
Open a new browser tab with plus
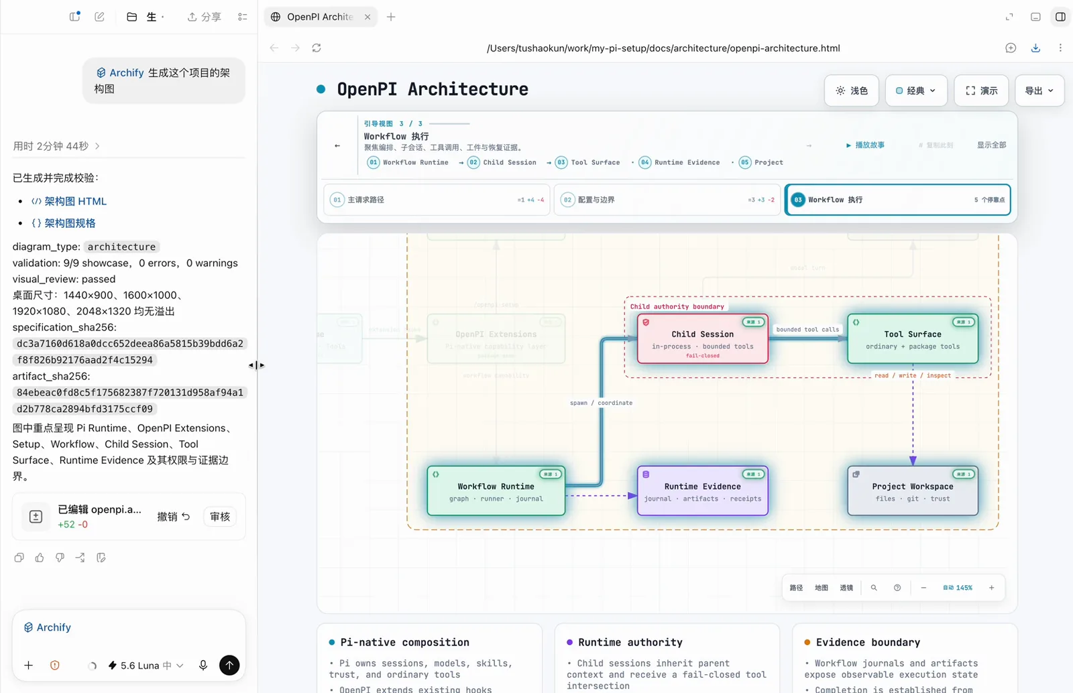click(x=391, y=17)
